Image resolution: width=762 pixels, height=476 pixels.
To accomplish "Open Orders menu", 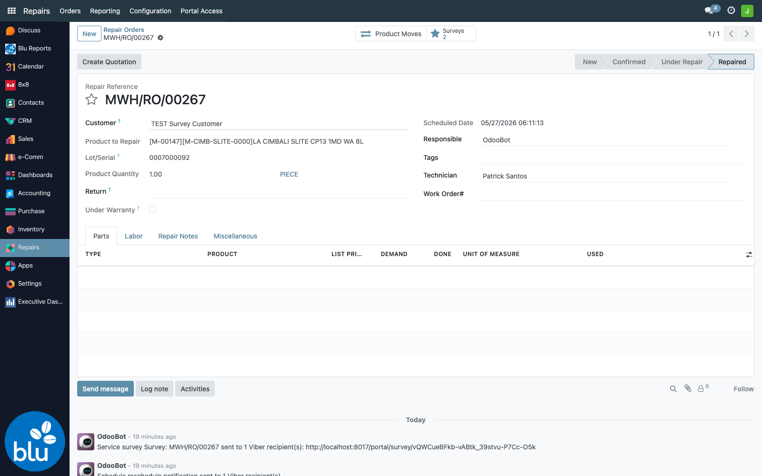I will click(x=70, y=11).
